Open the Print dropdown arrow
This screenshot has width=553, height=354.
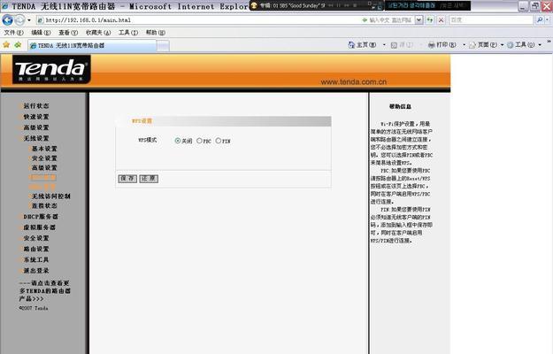(x=464, y=45)
